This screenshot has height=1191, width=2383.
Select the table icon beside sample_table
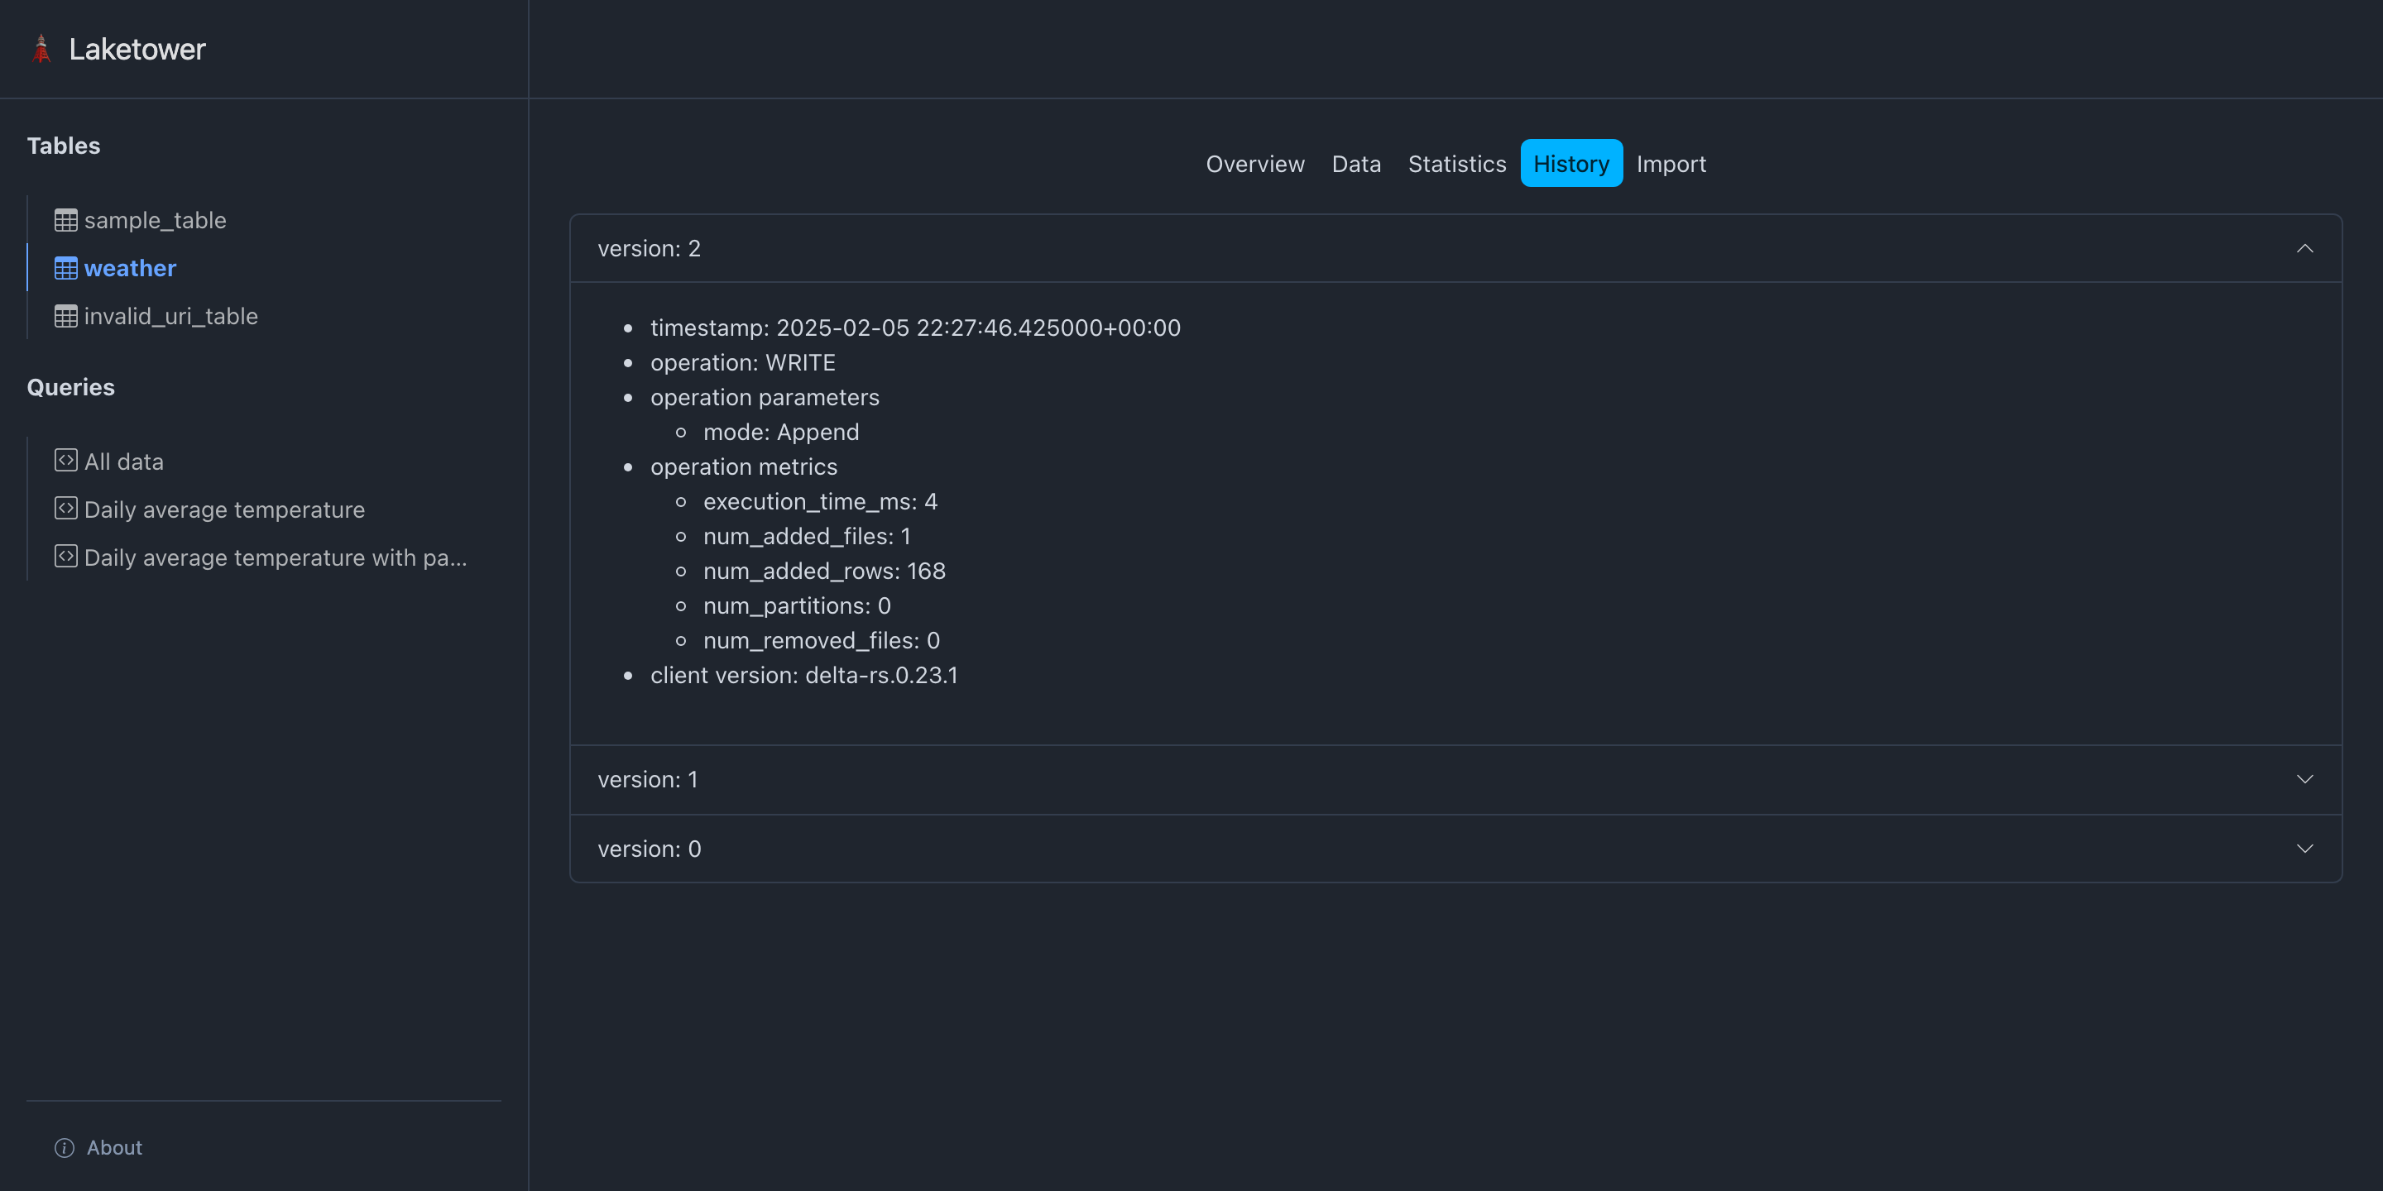[x=65, y=219]
